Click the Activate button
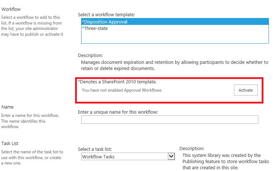This screenshot has width=279, height=171. (245, 90)
